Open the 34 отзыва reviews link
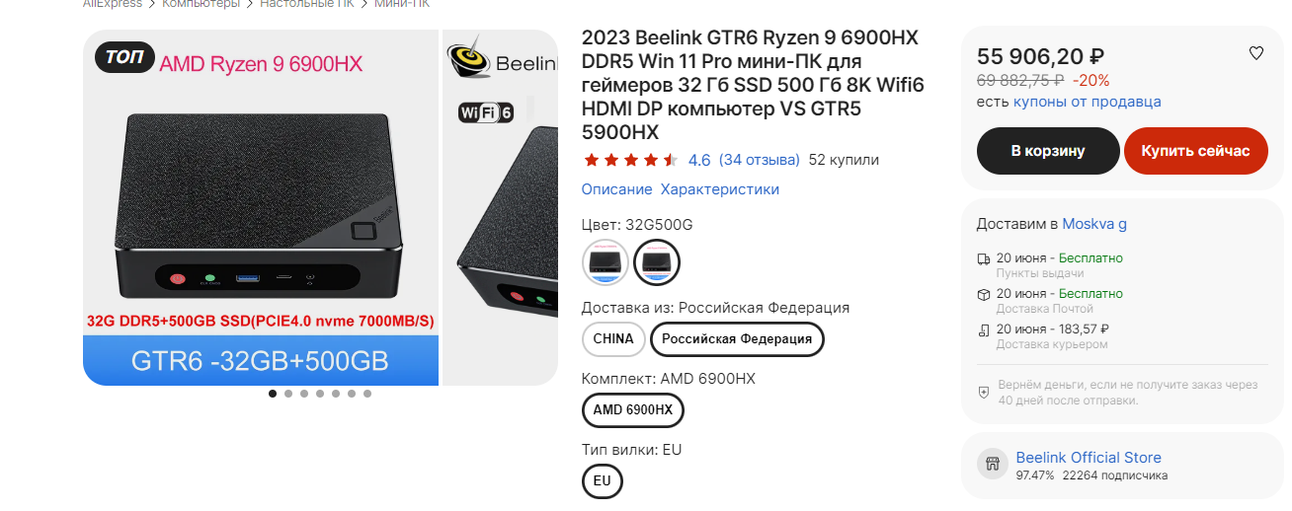 tap(760, 160)
